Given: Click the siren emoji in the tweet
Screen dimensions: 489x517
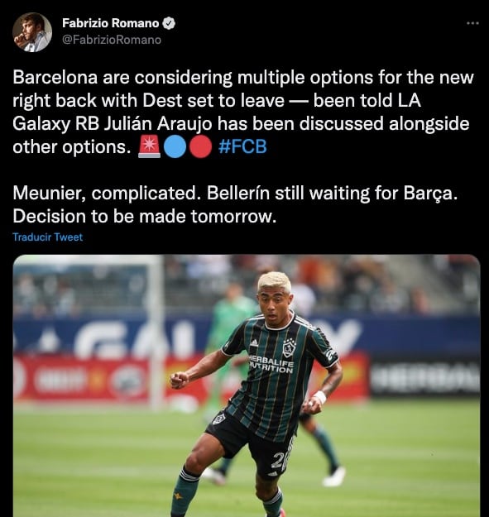Looking at the screenshot, I should tap(150, 146).
